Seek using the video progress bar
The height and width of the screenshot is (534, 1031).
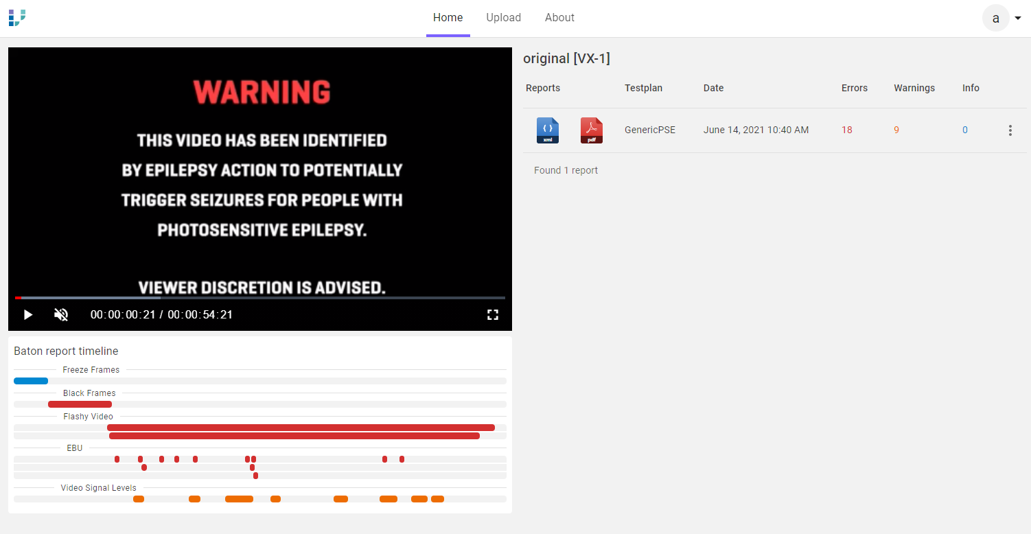click(x=259, y=298)
